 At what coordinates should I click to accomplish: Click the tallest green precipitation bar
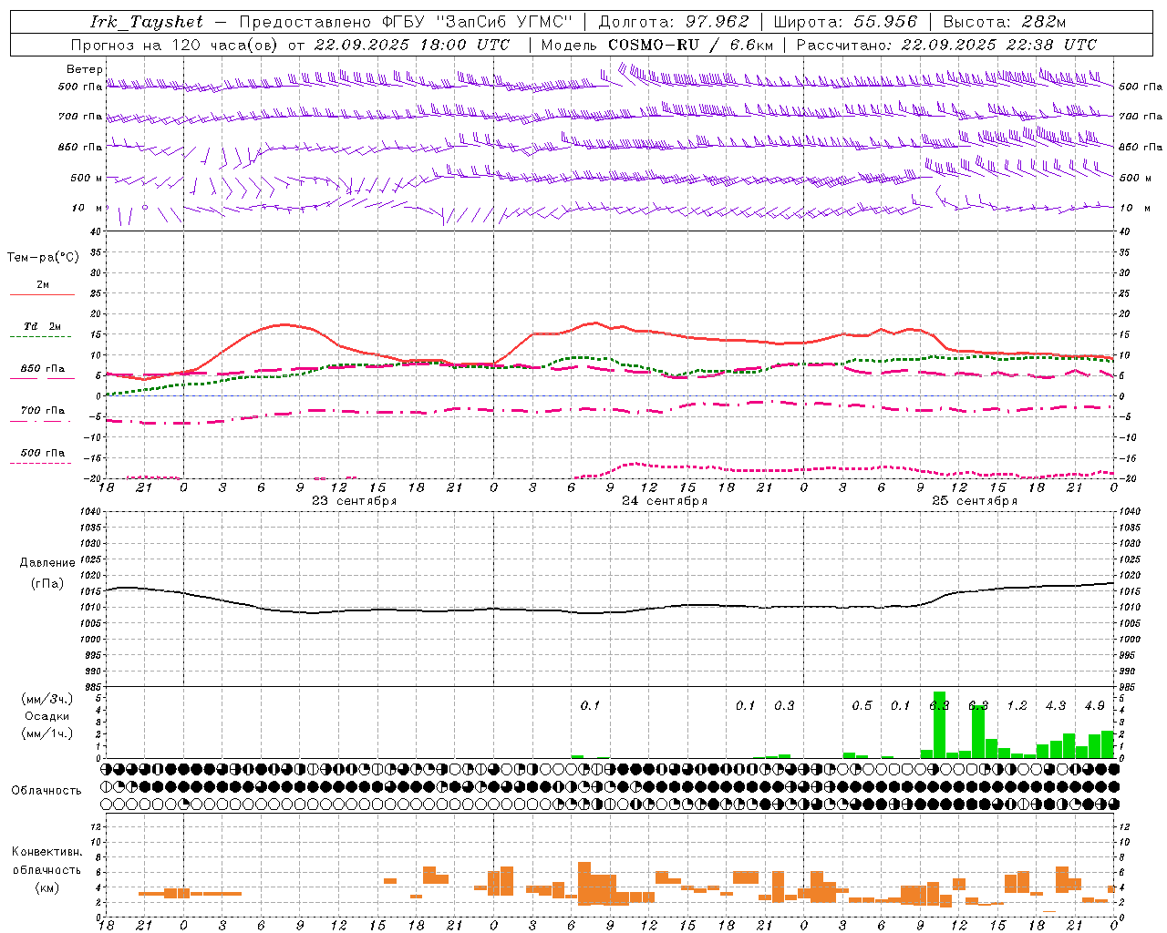[940, 725]
